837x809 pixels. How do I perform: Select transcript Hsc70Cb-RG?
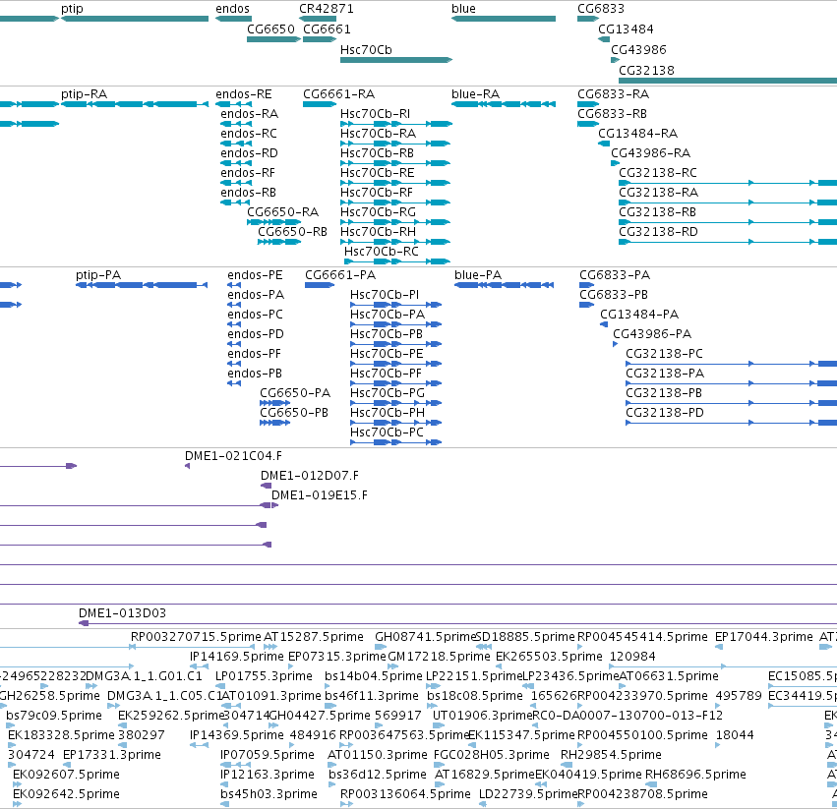click(378, 212)
